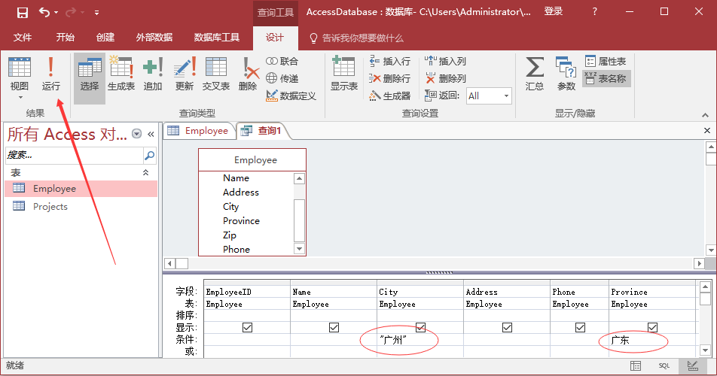Screen dimensions: 717x376
Task: Switch to the Employee table tab
Action: [x=198, y=131]
